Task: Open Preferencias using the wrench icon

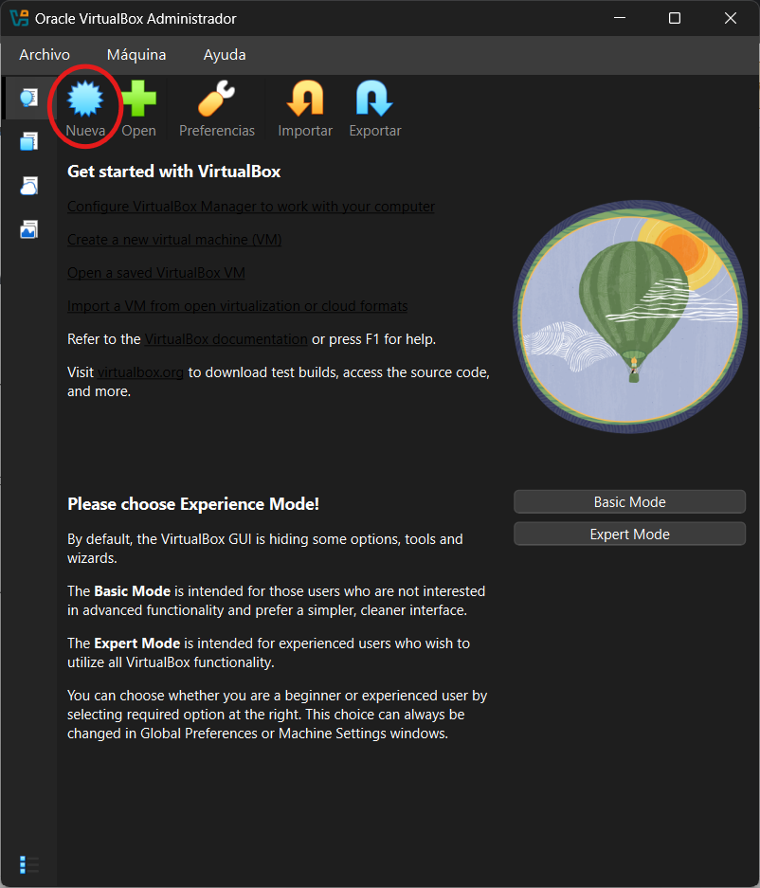Action: 216,106
